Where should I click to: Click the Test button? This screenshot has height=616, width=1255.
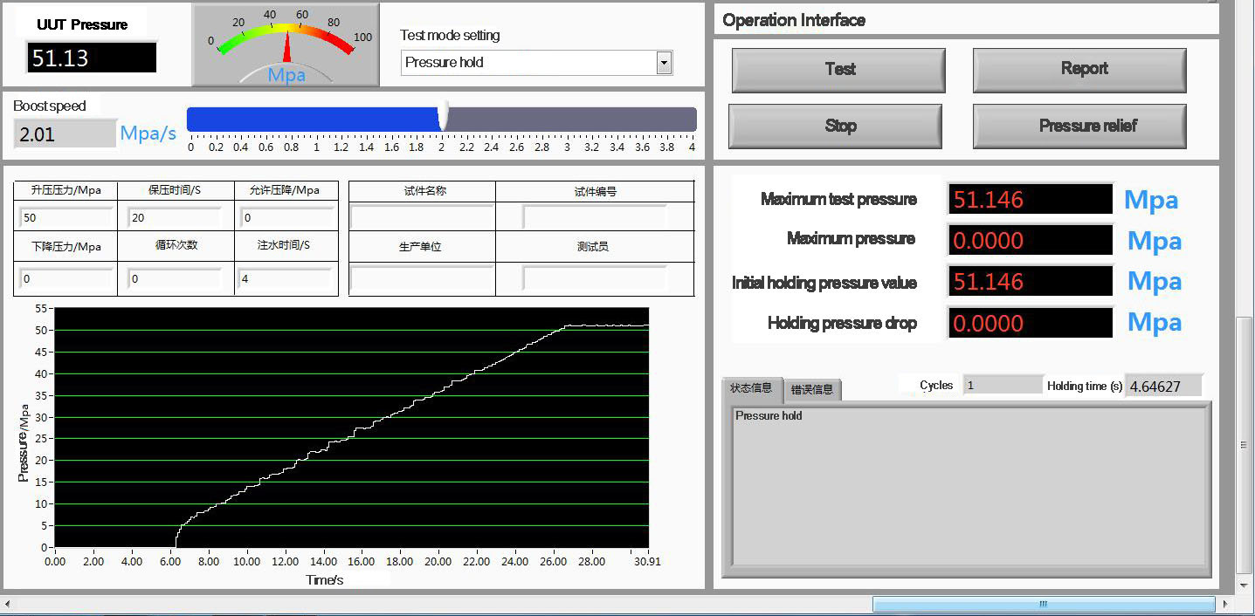tap(838, 70)
